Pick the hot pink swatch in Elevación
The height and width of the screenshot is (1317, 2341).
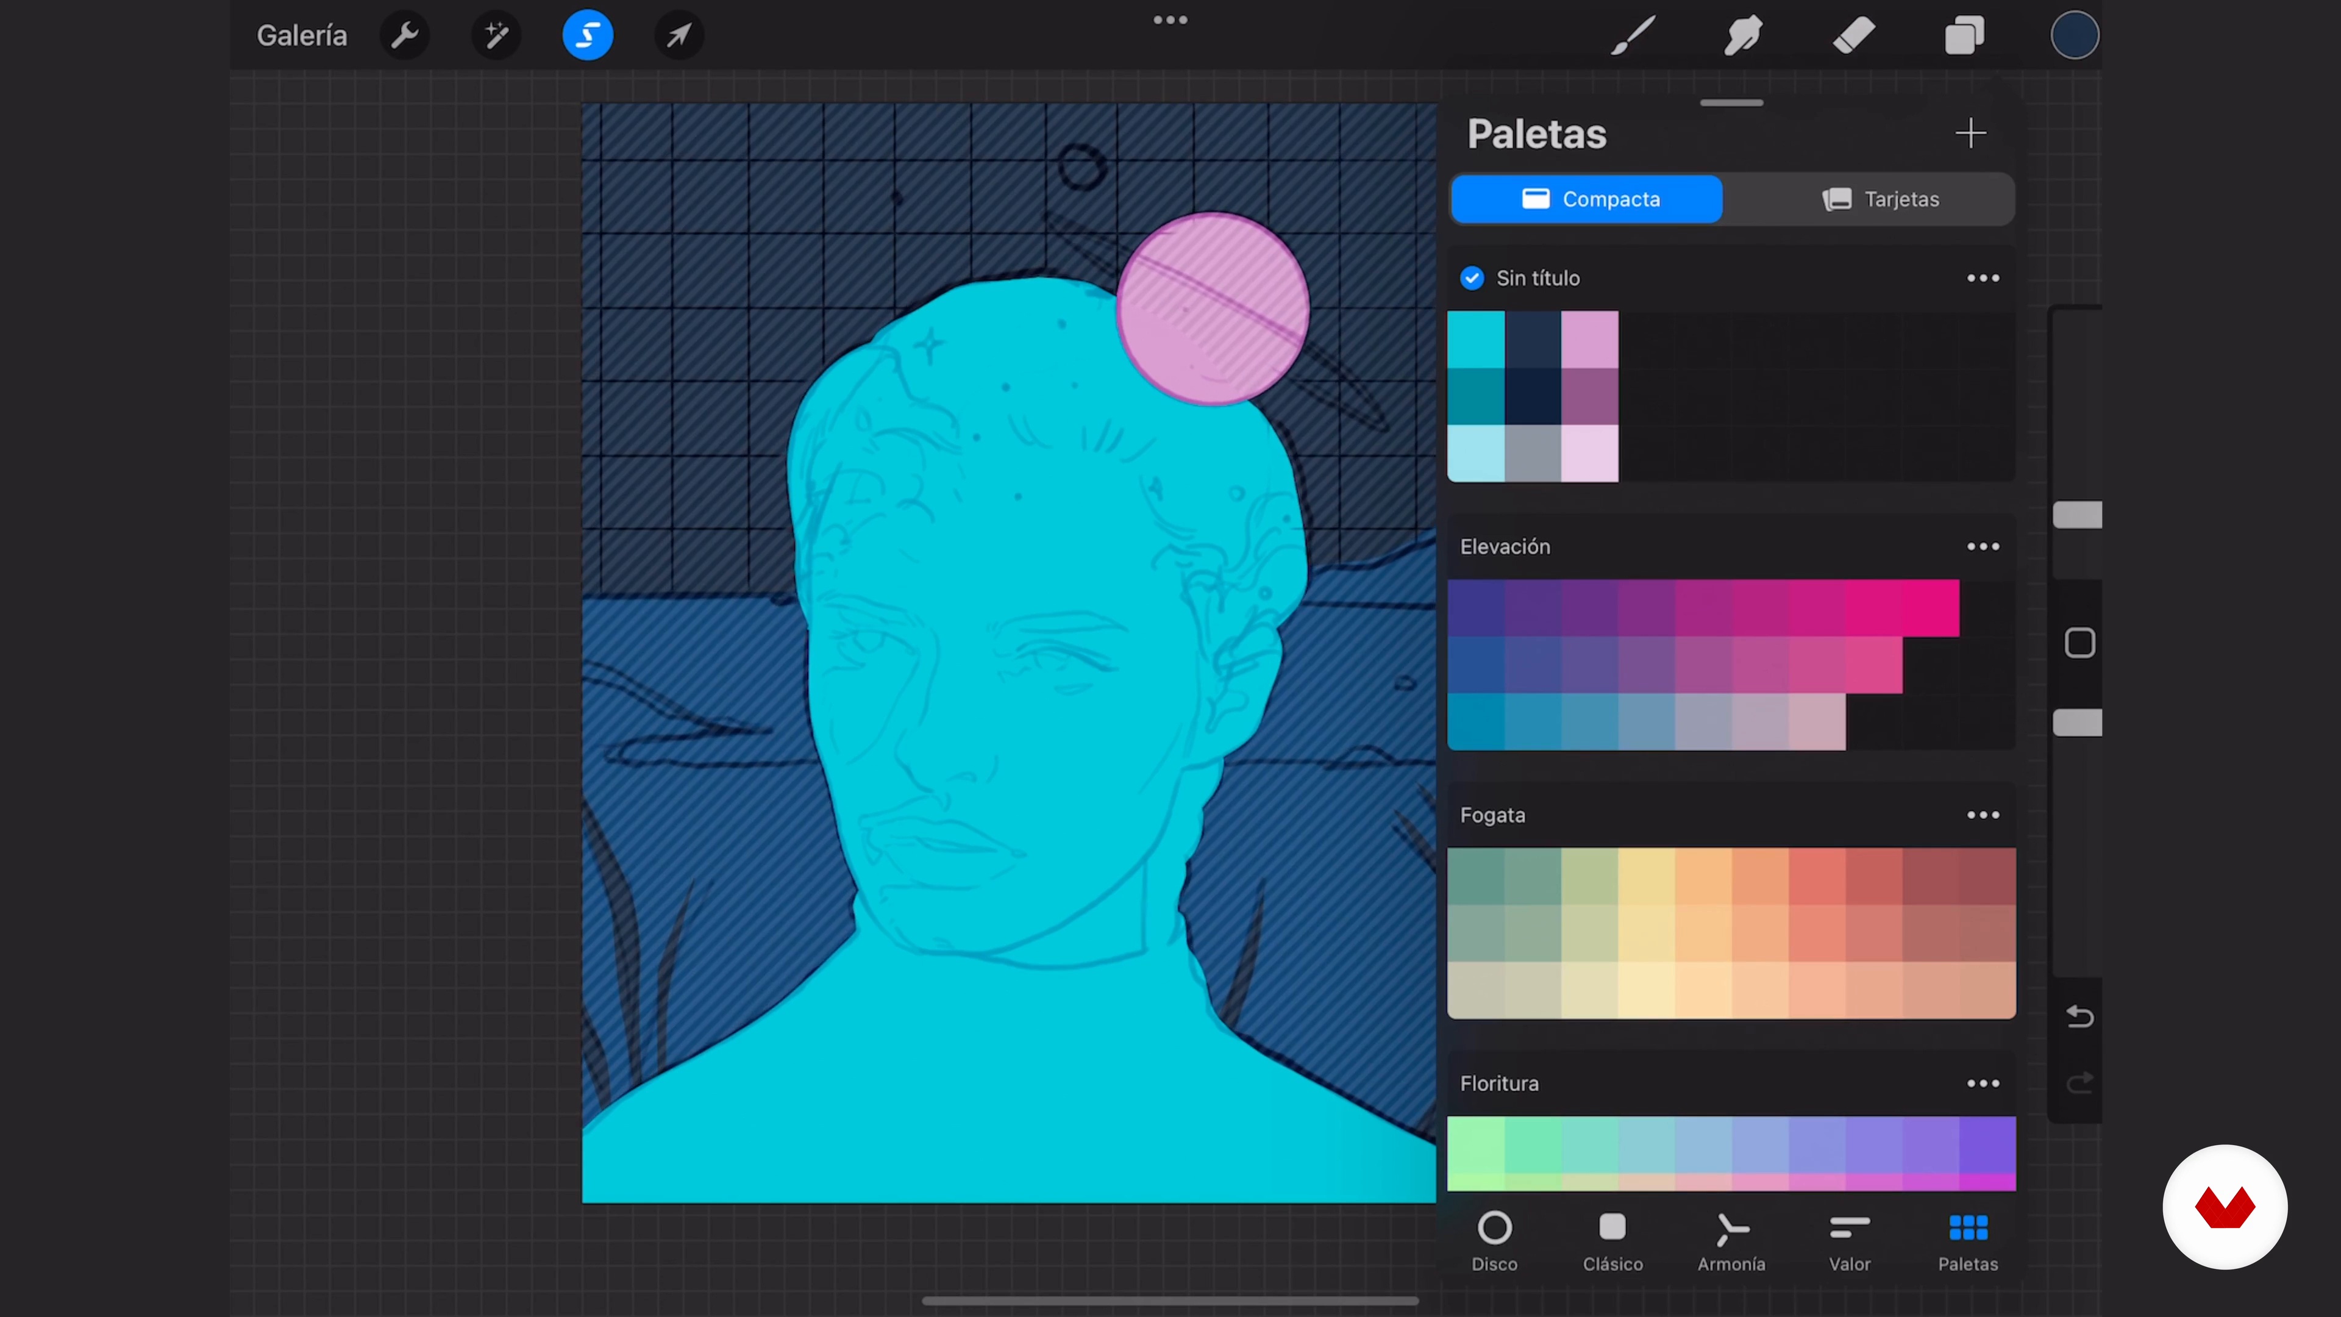1930,608
